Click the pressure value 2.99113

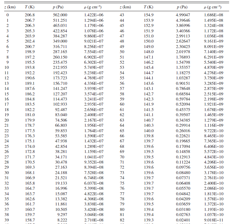183,36
